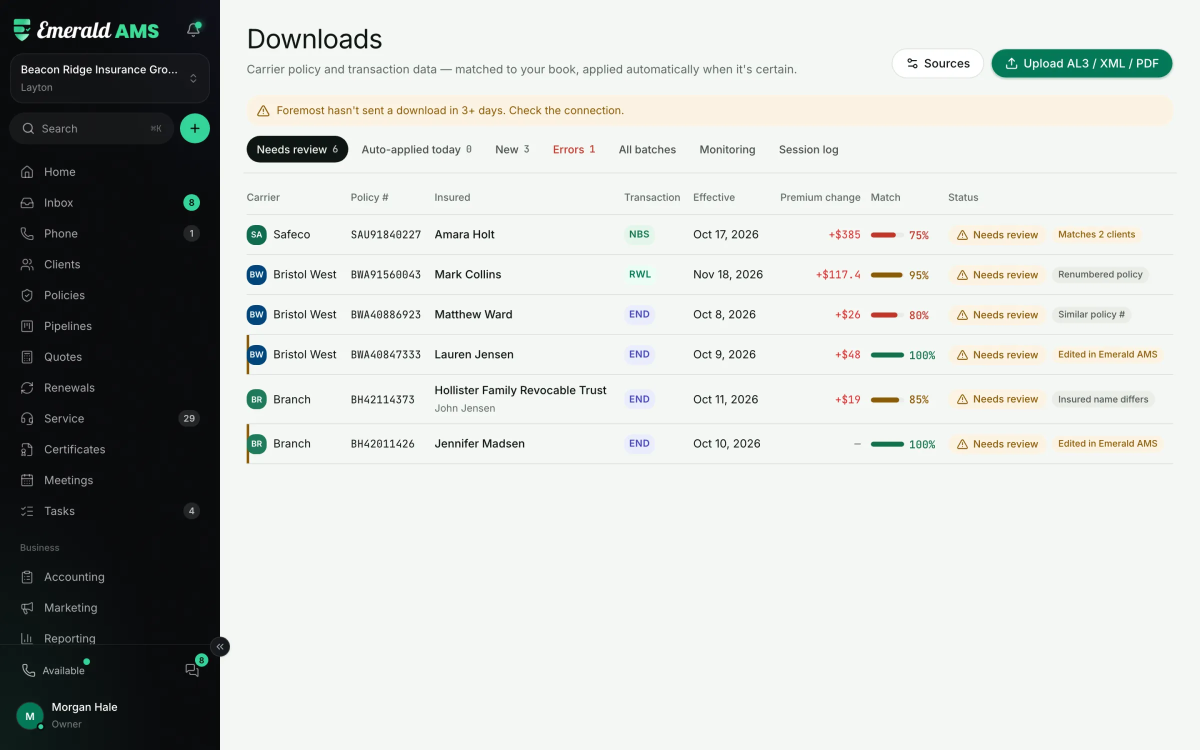
Task: Switch to the Errors tab
Action: [573, 149]
